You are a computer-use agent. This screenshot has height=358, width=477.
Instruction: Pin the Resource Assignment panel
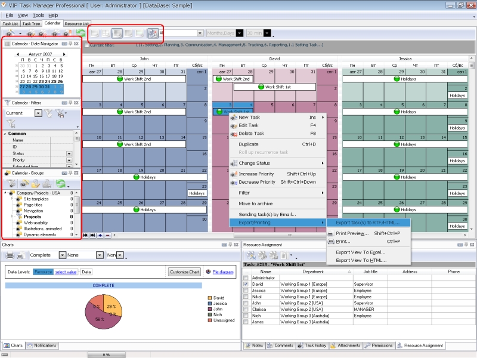466,245
